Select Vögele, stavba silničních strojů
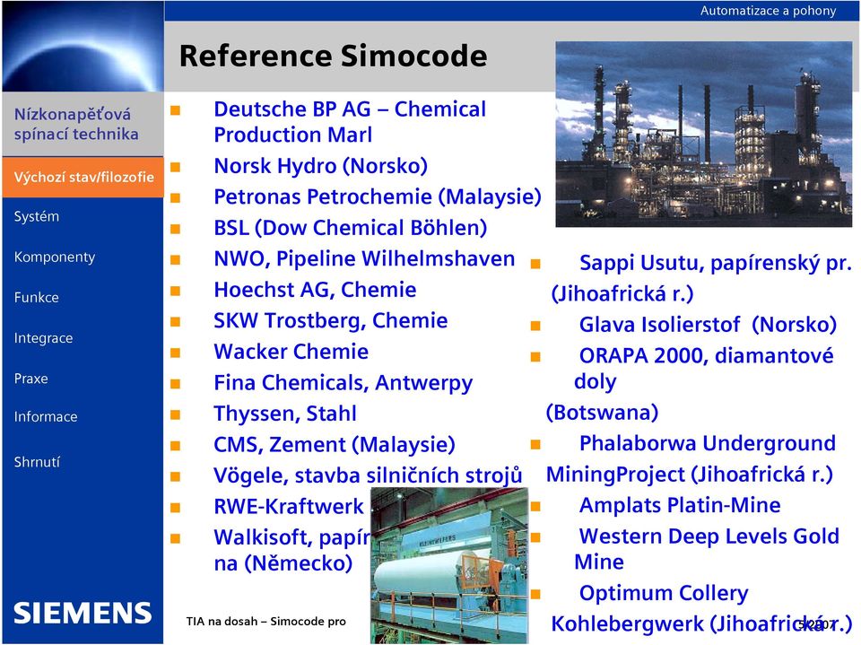 368,475
